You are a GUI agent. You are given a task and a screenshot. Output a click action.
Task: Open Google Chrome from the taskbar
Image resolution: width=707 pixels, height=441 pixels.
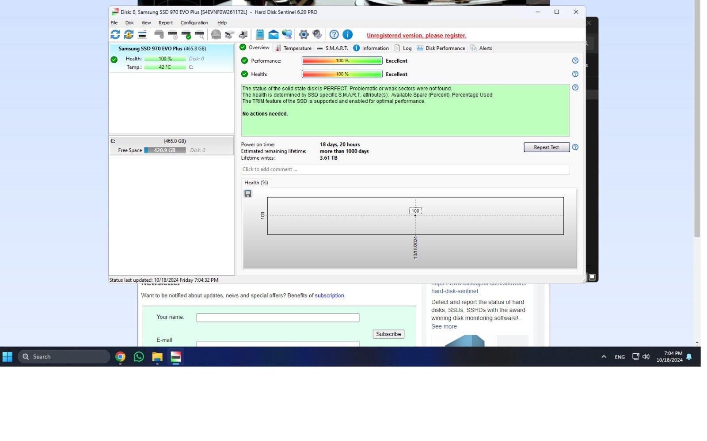[120, 357]
